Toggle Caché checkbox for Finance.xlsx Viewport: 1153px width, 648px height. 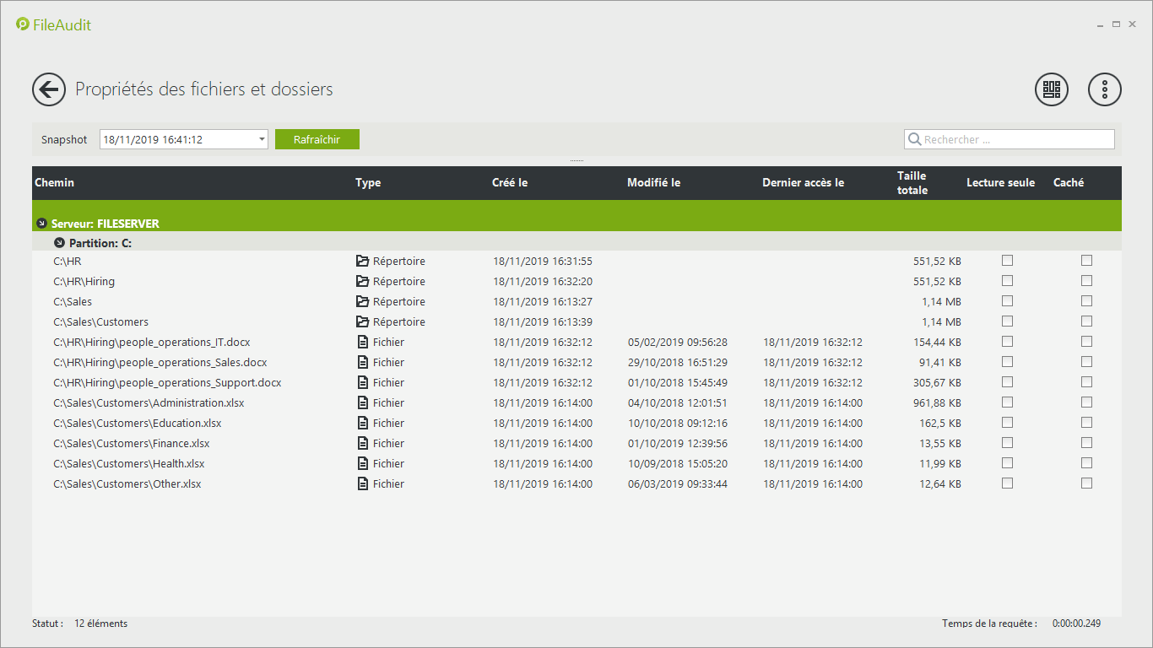1086,443
